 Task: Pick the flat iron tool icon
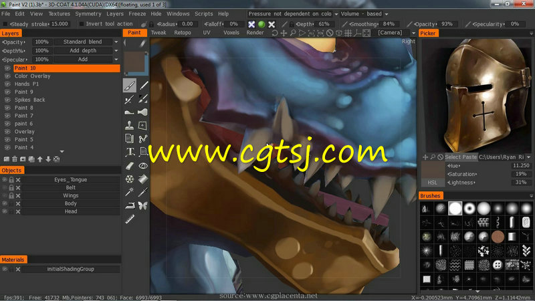[129, 205]
